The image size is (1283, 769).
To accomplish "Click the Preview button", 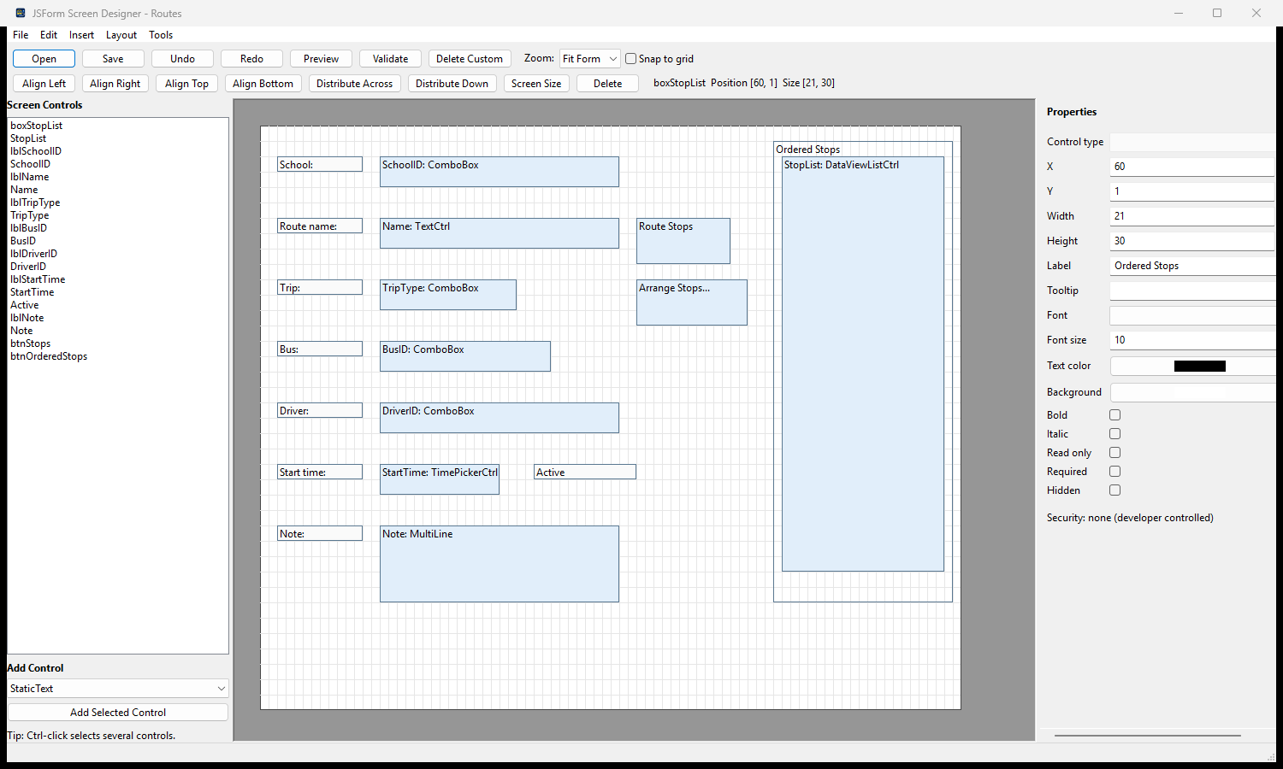I will point(321,59).
